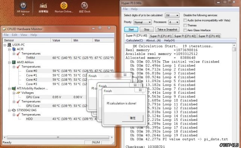Open the About..(A) menu
Screen dimensions: 241x148
point(153,40)
